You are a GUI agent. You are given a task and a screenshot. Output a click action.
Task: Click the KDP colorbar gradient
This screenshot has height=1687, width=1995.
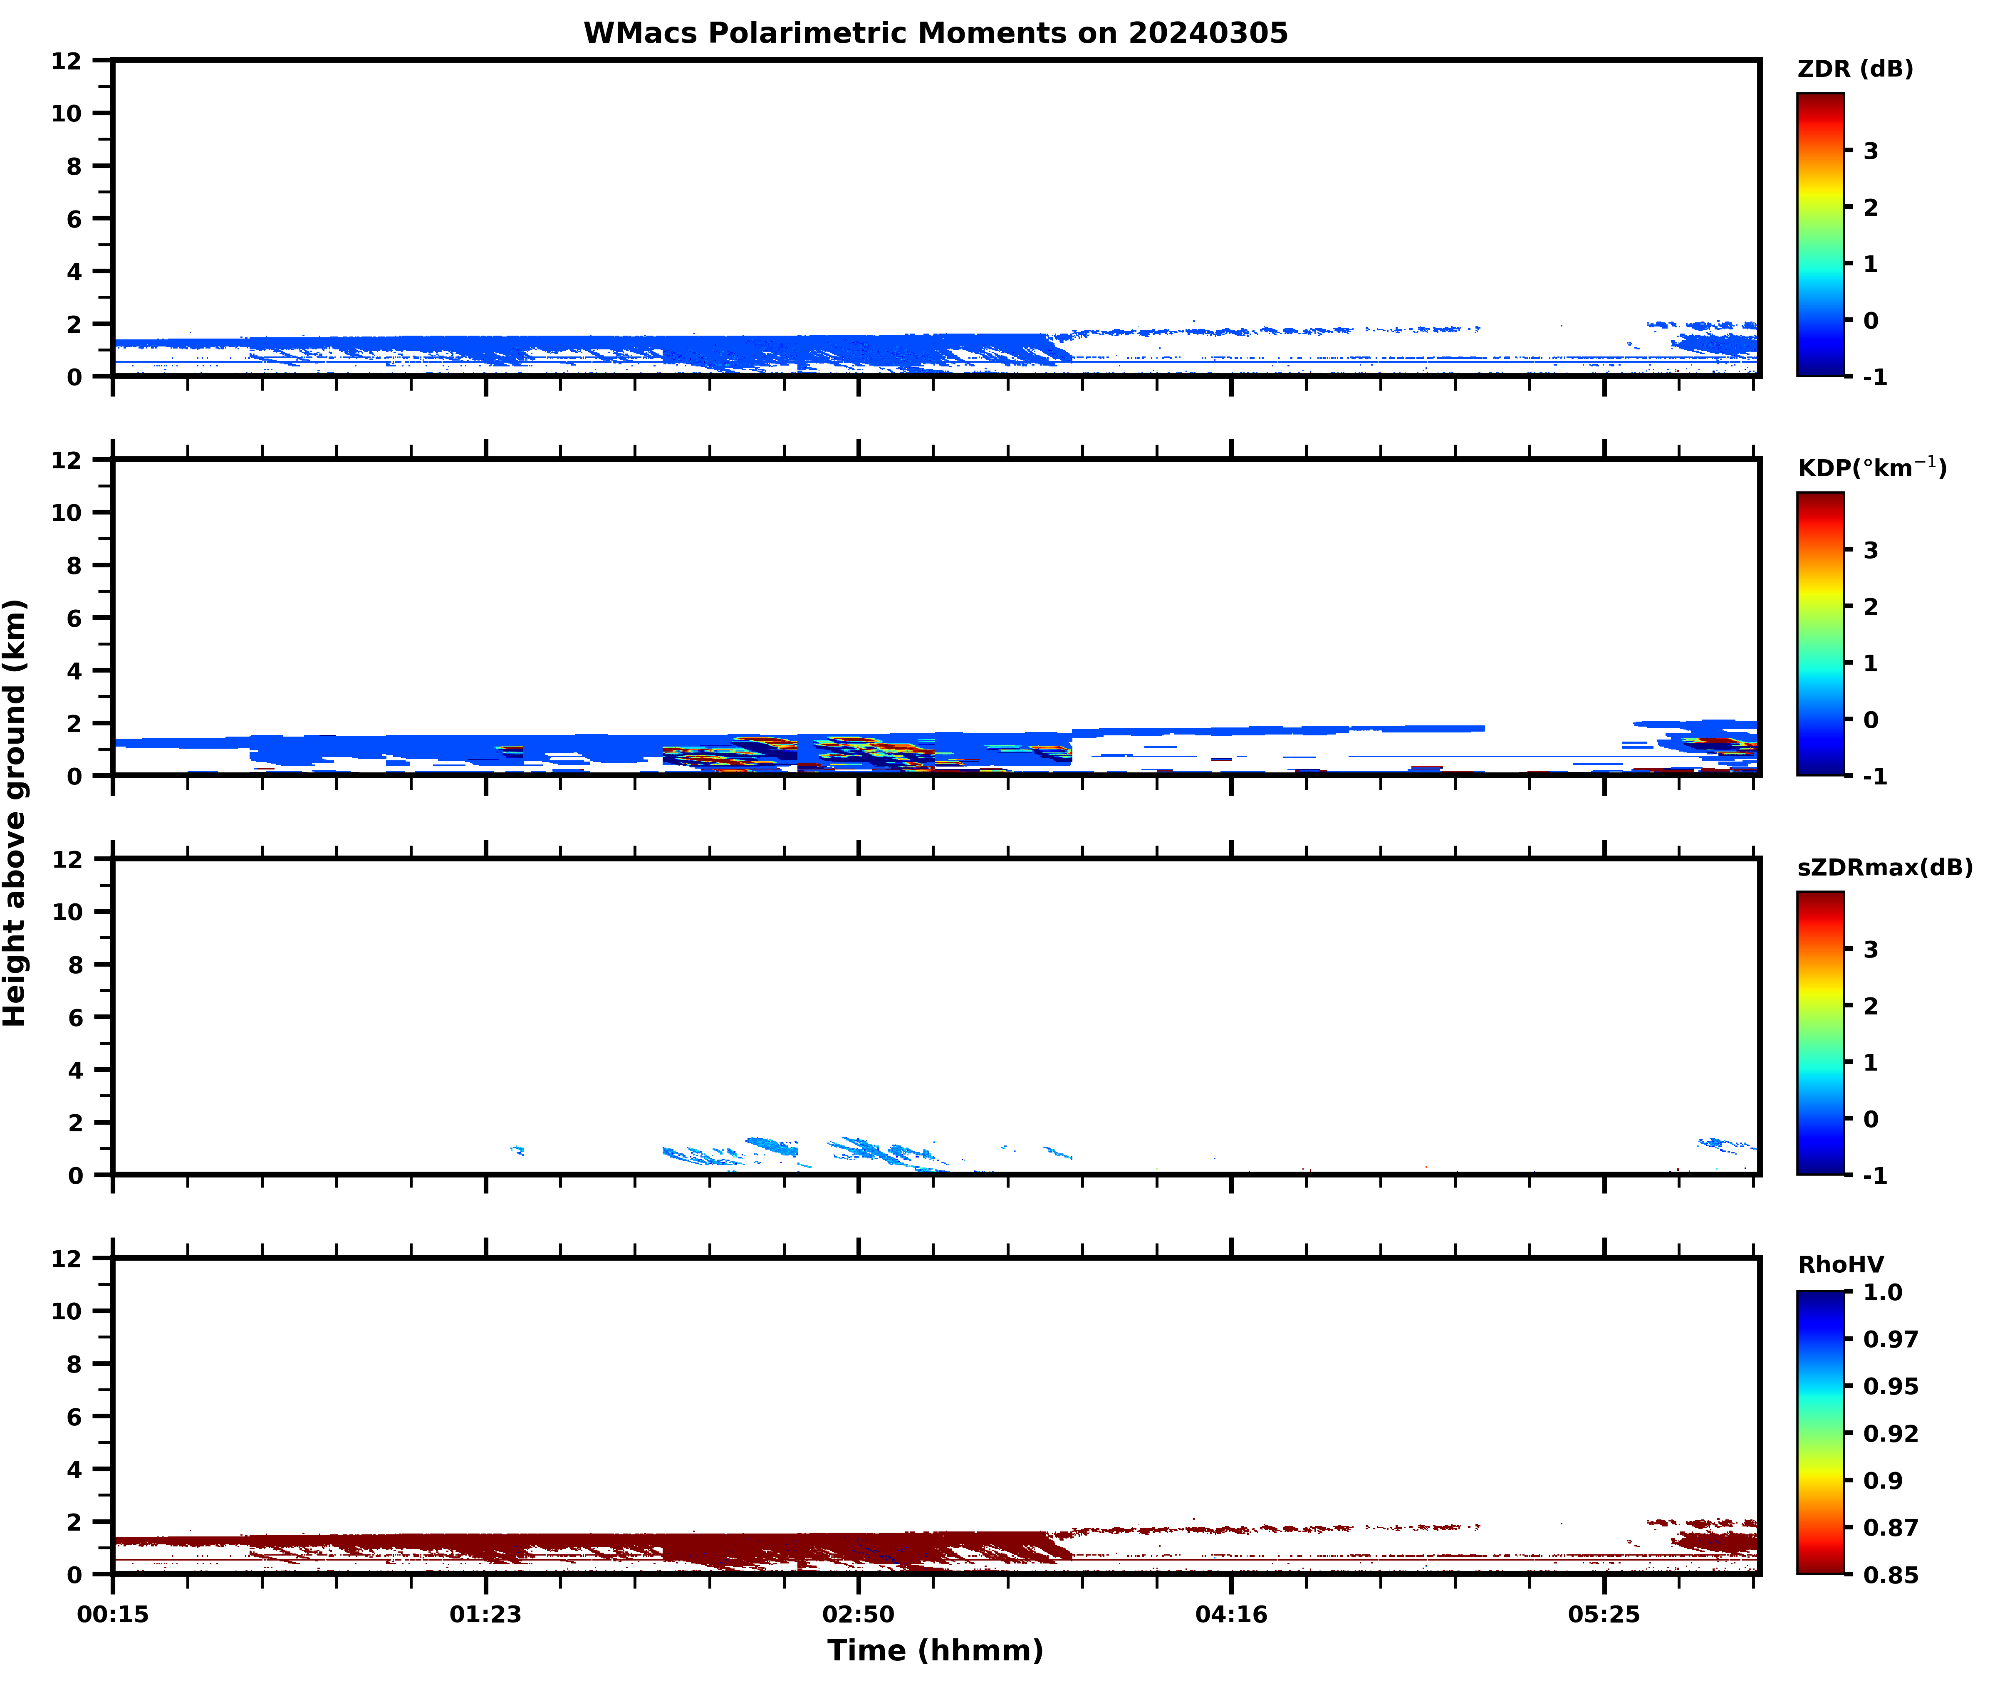click(1819, 633)
